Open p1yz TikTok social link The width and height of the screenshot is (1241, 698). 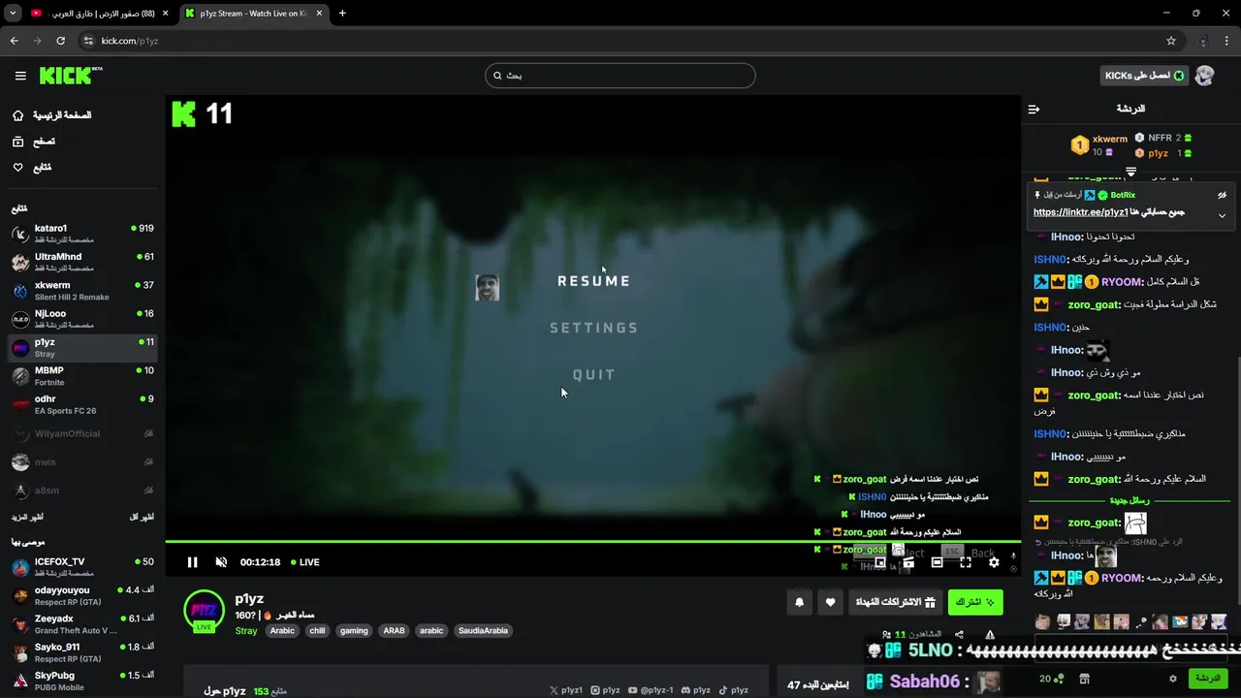coord(733,690)
